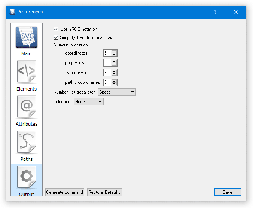Decrease path's coordinates precision value

tap(114, 84)
